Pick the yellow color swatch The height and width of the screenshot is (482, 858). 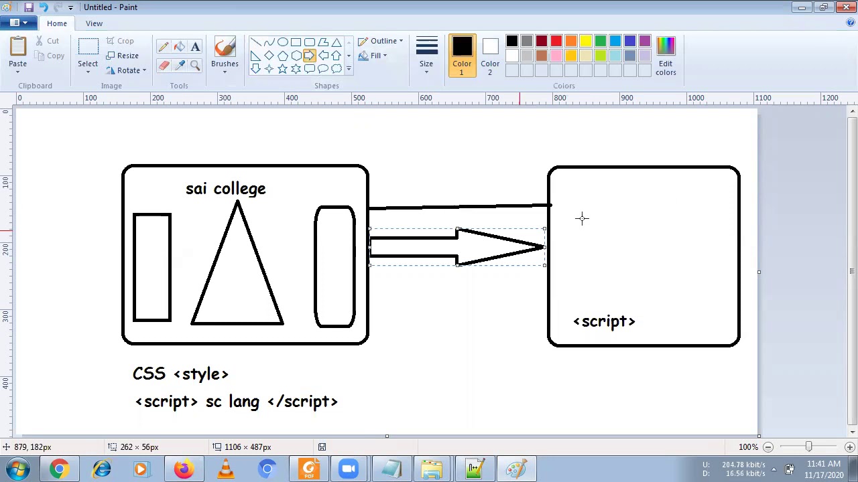586,42
